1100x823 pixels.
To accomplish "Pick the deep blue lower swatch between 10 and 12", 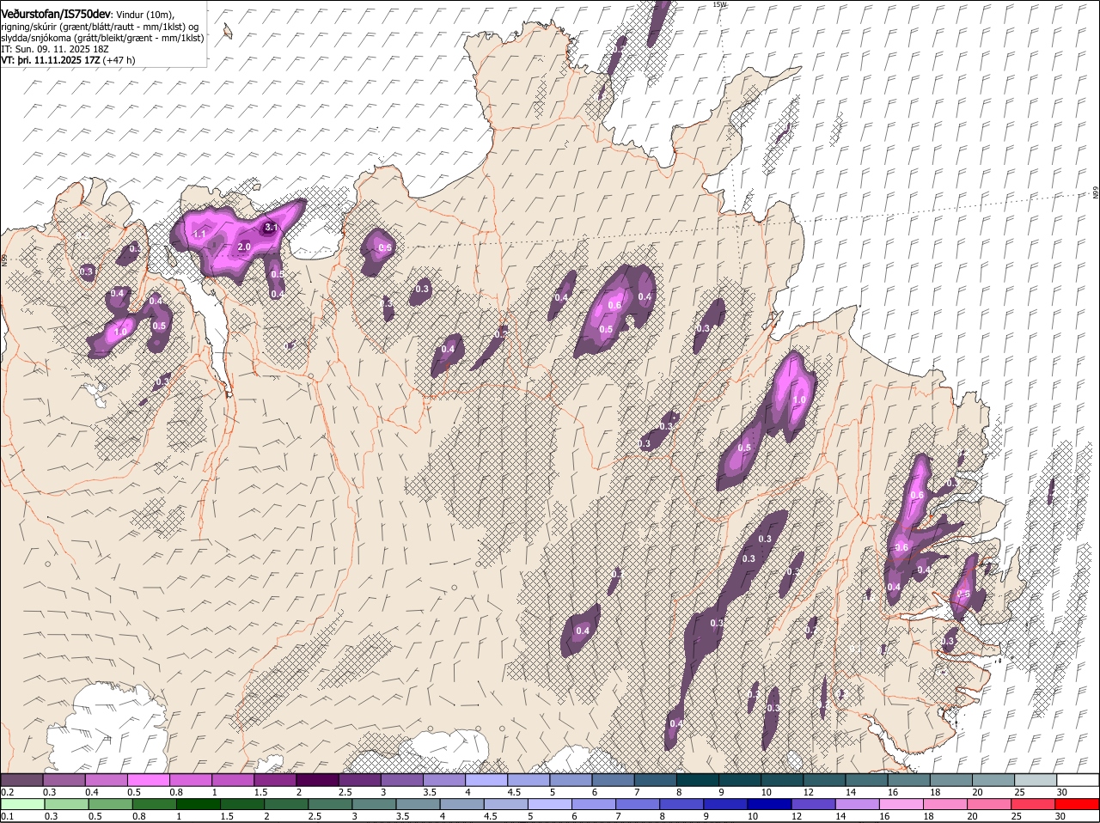I will pyautogui.click(x=768, y=804).
